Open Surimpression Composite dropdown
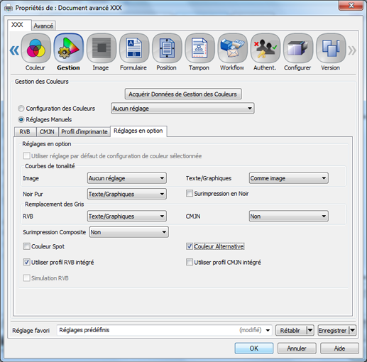367x362 pixels. [x=129, y=232]
